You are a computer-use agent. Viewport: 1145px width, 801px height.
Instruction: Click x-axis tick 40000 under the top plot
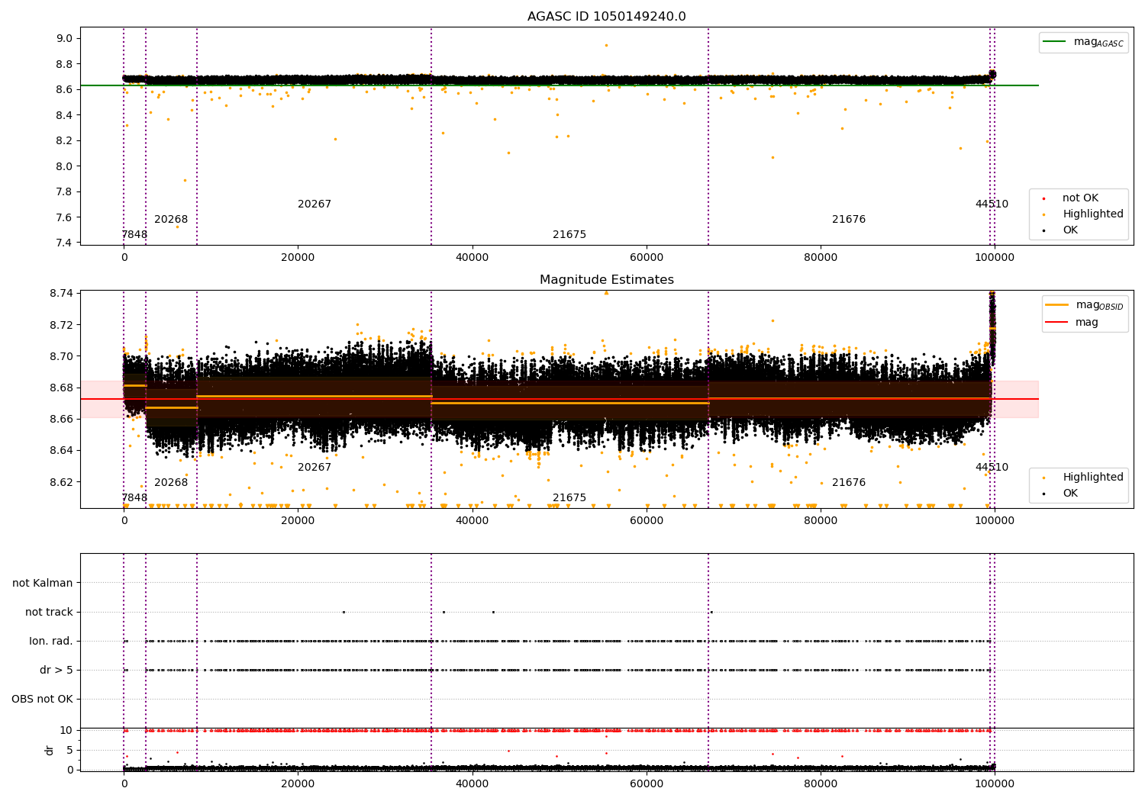[472, 258]
